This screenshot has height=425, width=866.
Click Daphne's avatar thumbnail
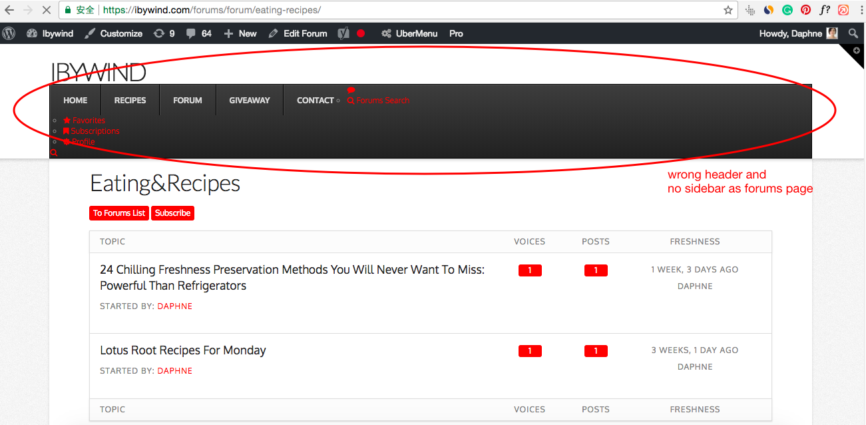(x=832, y=33)
